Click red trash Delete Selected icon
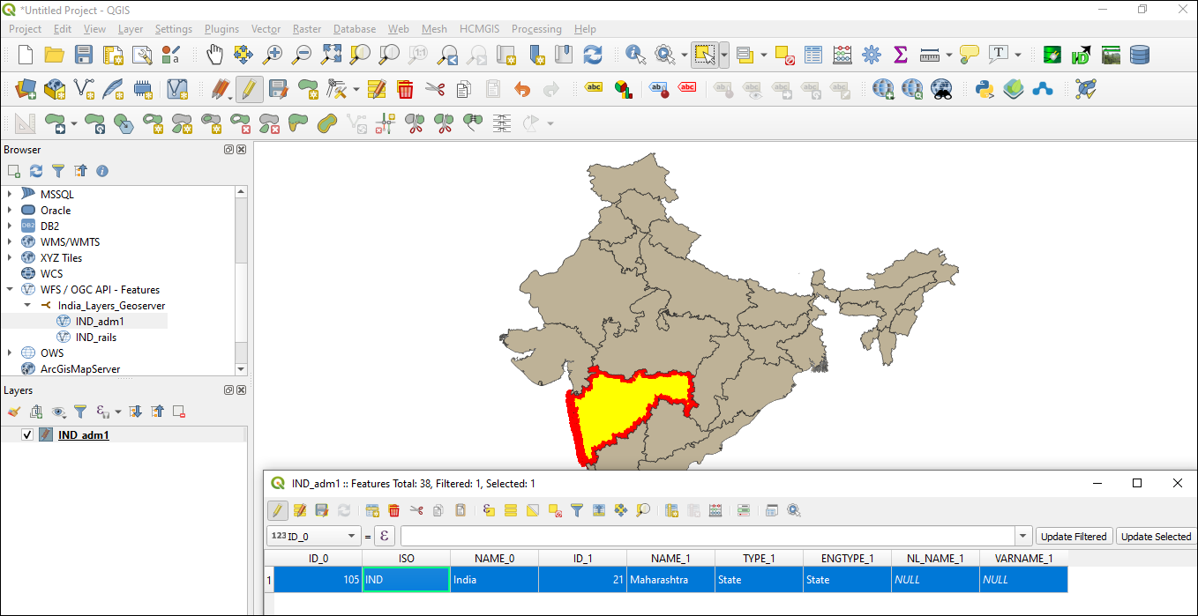Screen dimensions: 1198x616 405,88
